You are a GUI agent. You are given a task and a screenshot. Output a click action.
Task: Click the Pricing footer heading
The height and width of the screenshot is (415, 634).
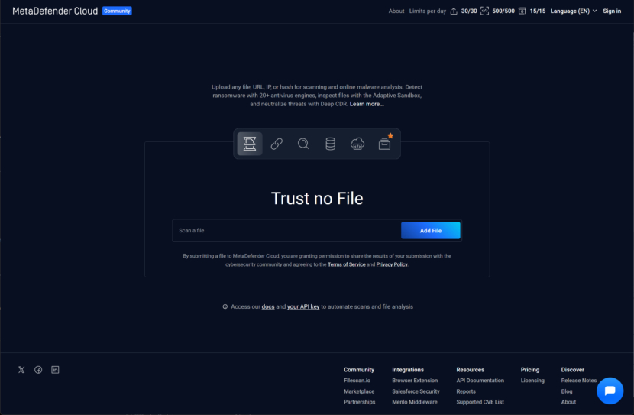[530, 370]
